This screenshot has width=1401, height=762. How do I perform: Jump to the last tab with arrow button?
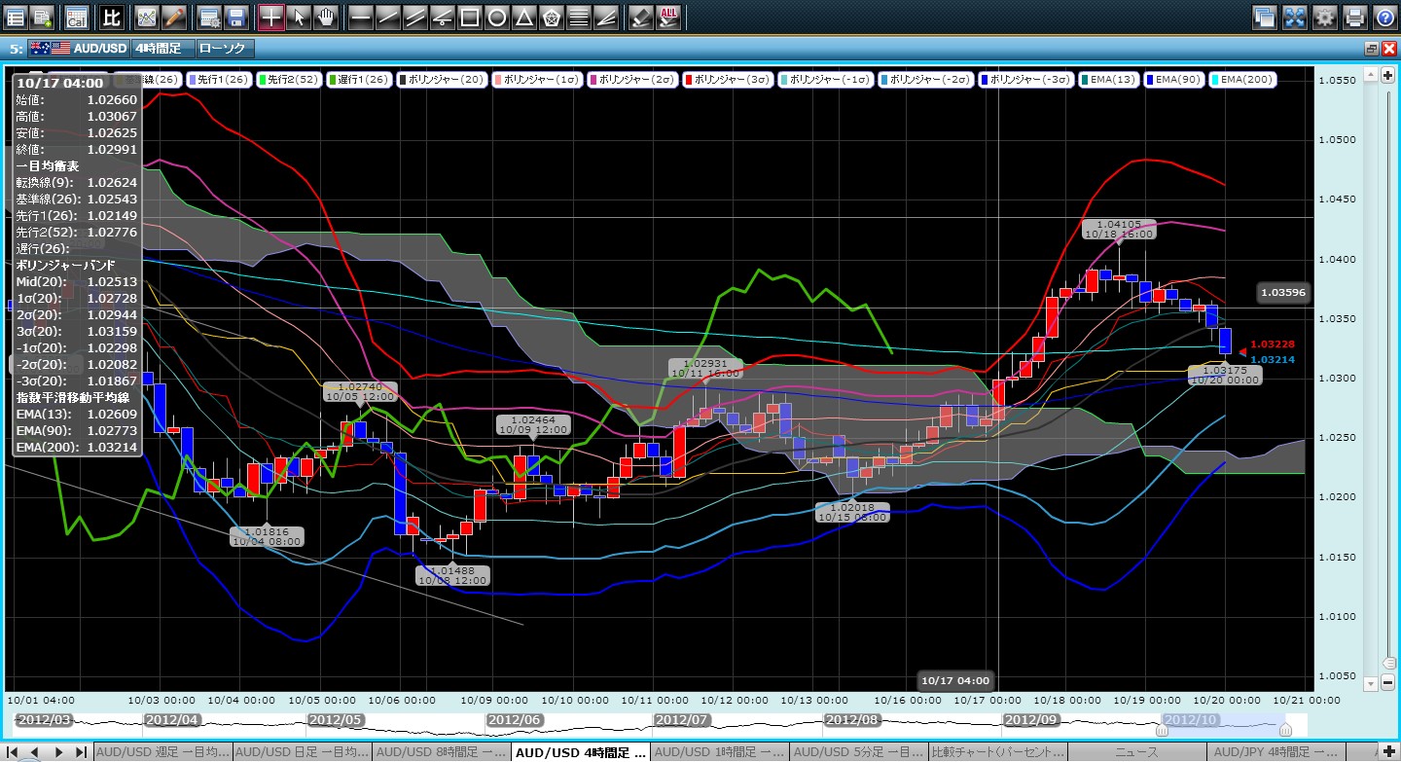tap(81, 752)
